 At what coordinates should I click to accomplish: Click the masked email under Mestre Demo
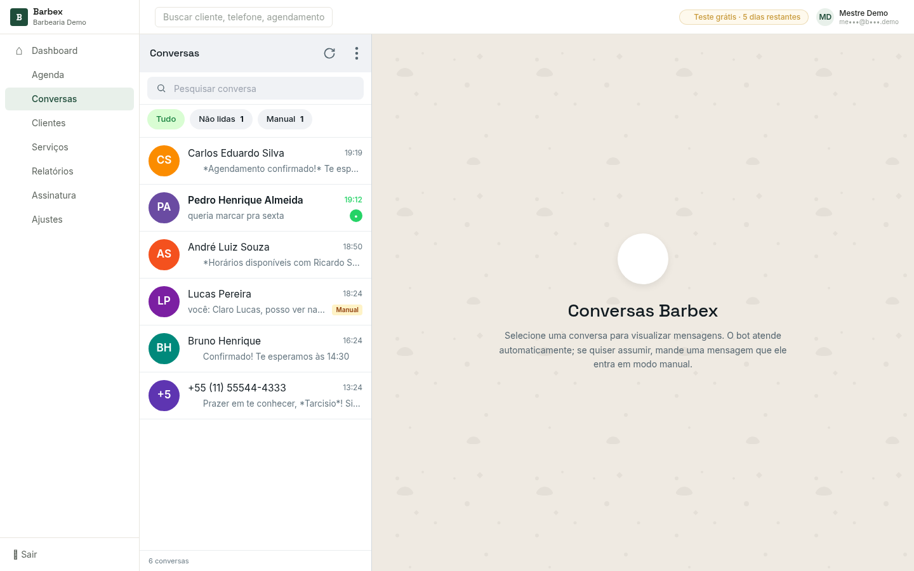869,22
